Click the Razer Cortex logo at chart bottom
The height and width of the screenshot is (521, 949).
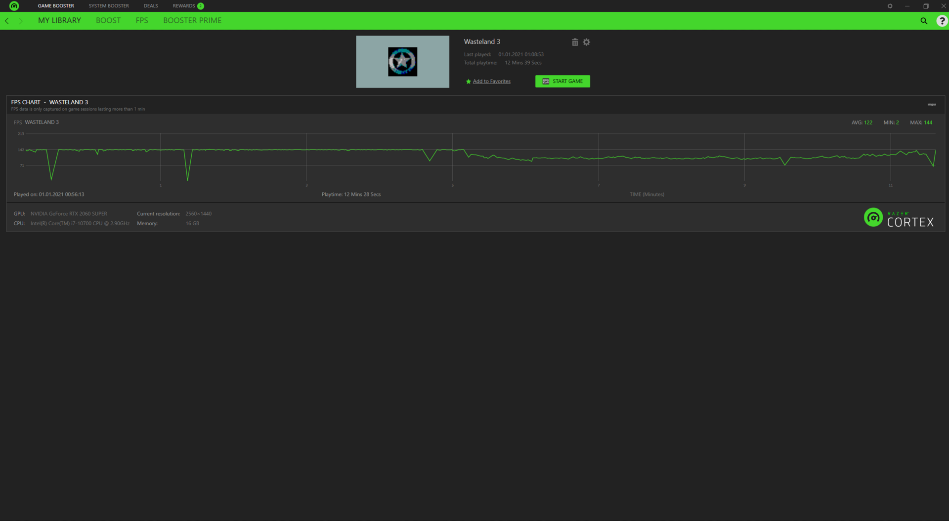pyautogui.click(x=899, y=218)
